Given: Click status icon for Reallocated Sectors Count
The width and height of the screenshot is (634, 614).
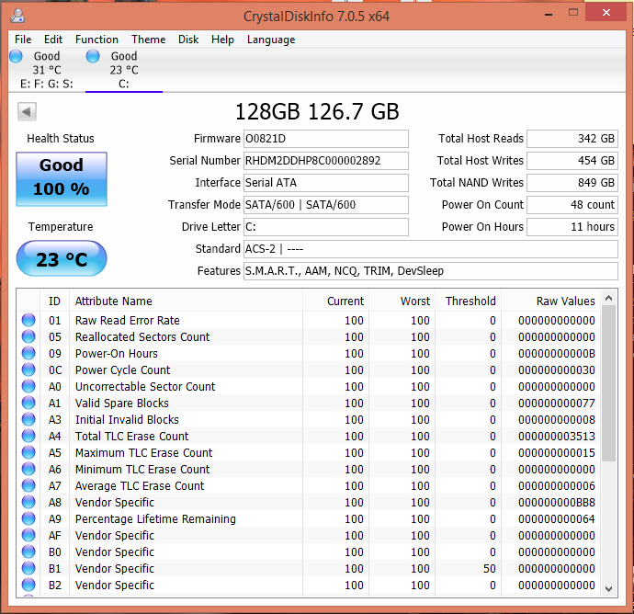Looking at the screenshot, I should (28, 336).
